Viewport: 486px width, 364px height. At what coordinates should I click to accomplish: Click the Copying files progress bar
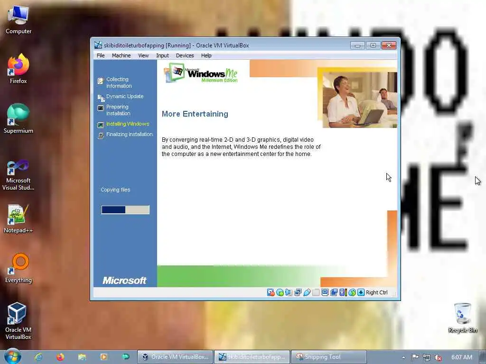coord(125,210)
